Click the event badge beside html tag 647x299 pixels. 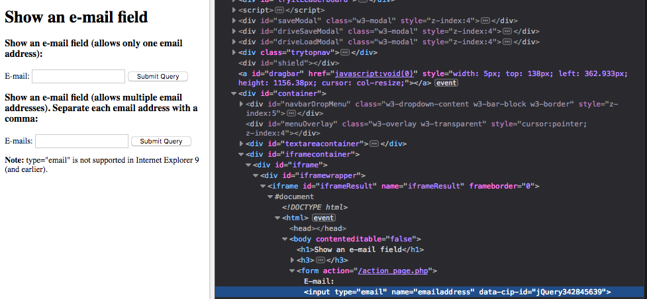324,218
